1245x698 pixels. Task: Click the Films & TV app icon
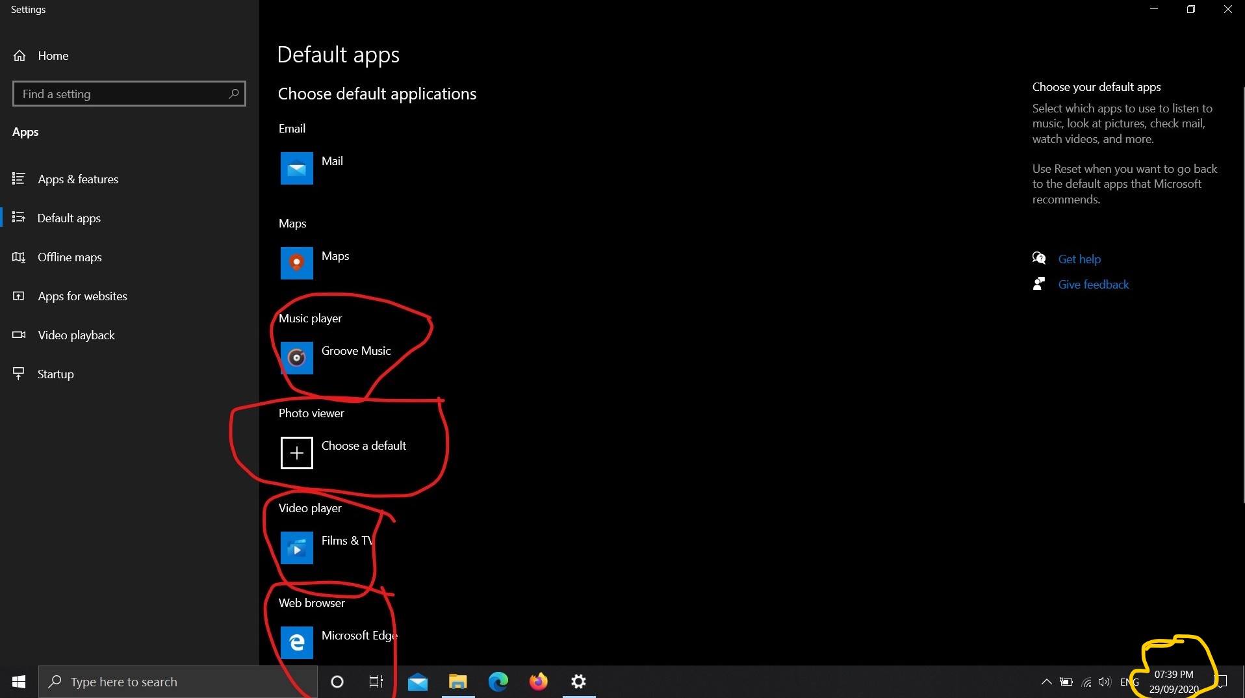click(296, 548)
